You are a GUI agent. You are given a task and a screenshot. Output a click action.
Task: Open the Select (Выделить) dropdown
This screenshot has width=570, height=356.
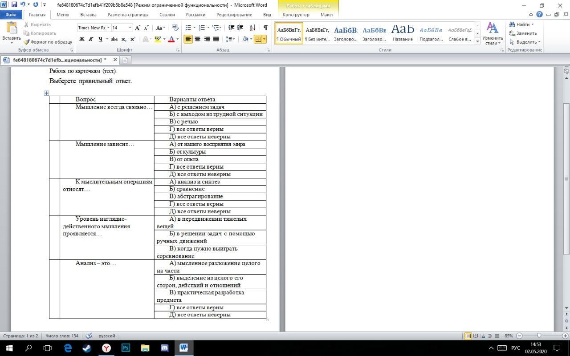[x=525, y=42]
